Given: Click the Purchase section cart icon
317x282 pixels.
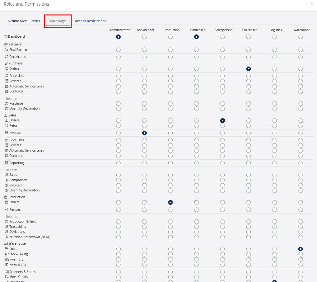Looking at the screenshot, I should pos(6,63).
